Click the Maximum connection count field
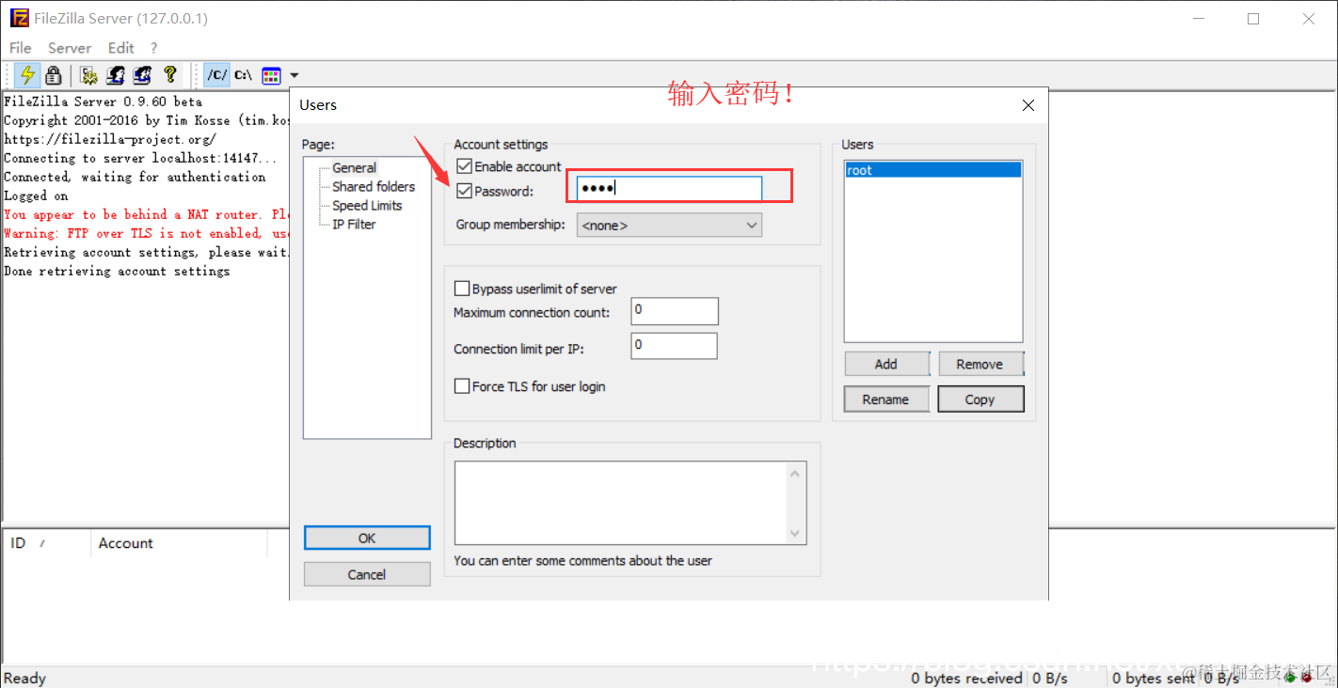The width and height of the screenshot is (1338, 688). point(675,311)
